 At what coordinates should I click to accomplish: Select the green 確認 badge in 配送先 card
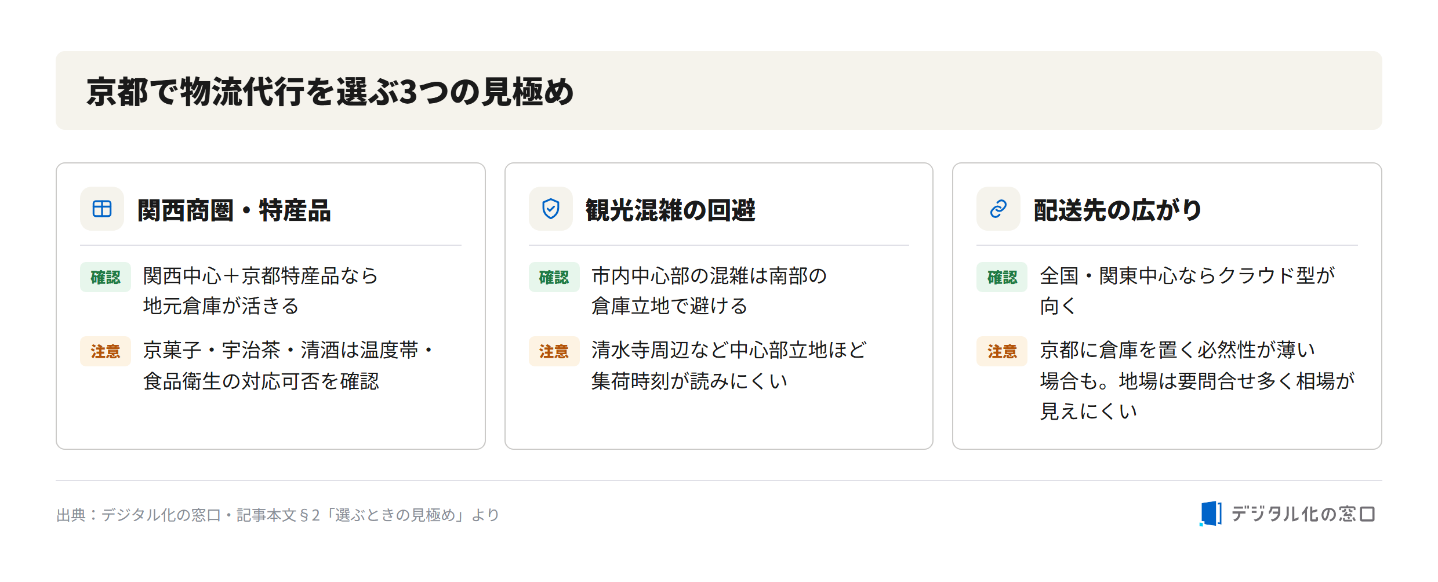(1002, 277)
